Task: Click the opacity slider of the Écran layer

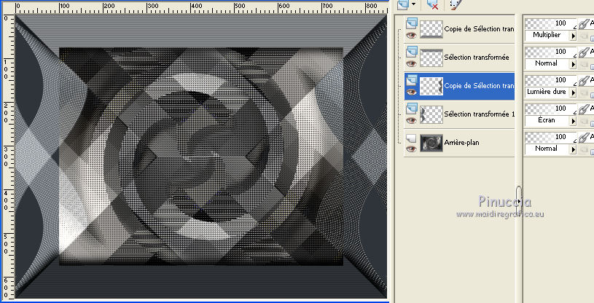Action: click(x=550, y=109)
